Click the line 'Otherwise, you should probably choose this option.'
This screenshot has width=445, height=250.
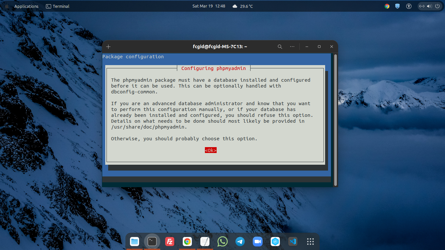pos(184,139)
